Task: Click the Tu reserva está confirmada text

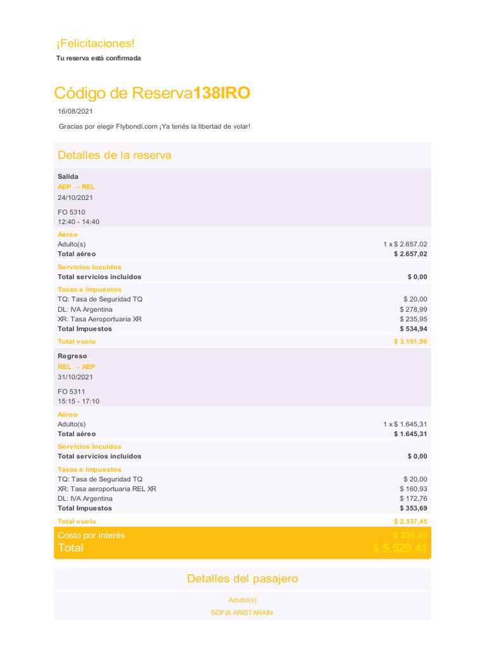Action: click(x=98, y=58)
